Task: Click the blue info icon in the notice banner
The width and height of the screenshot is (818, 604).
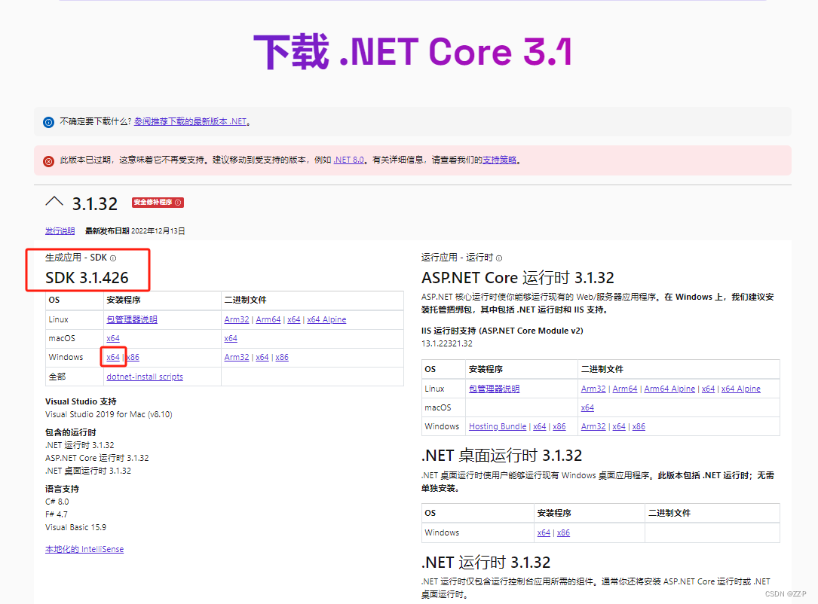Action: tap(48, 123)
